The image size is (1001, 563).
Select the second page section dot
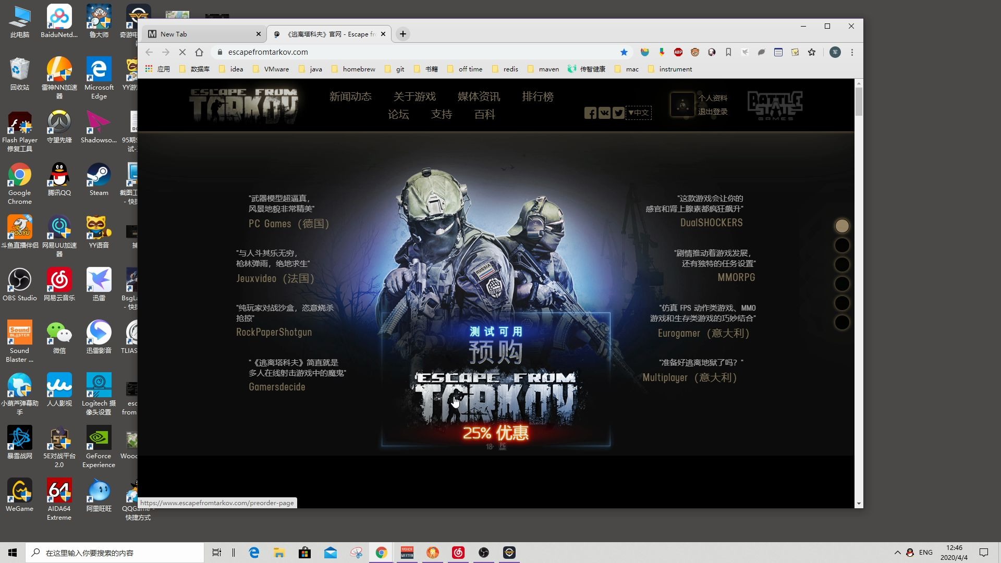pos(842,245)
